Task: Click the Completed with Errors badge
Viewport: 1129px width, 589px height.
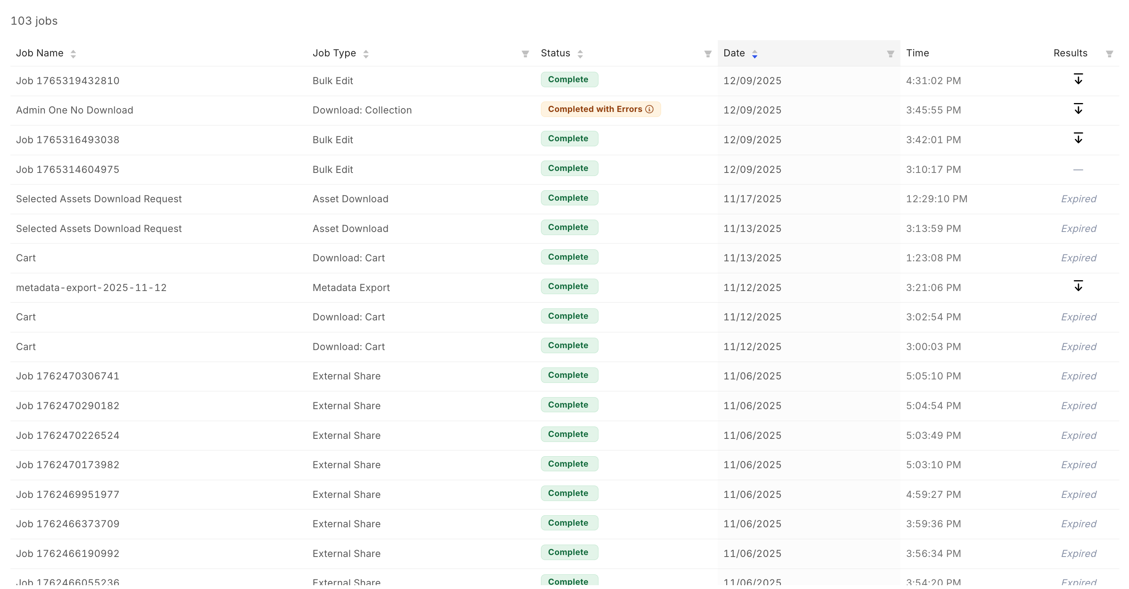Action: click(594, 109)
